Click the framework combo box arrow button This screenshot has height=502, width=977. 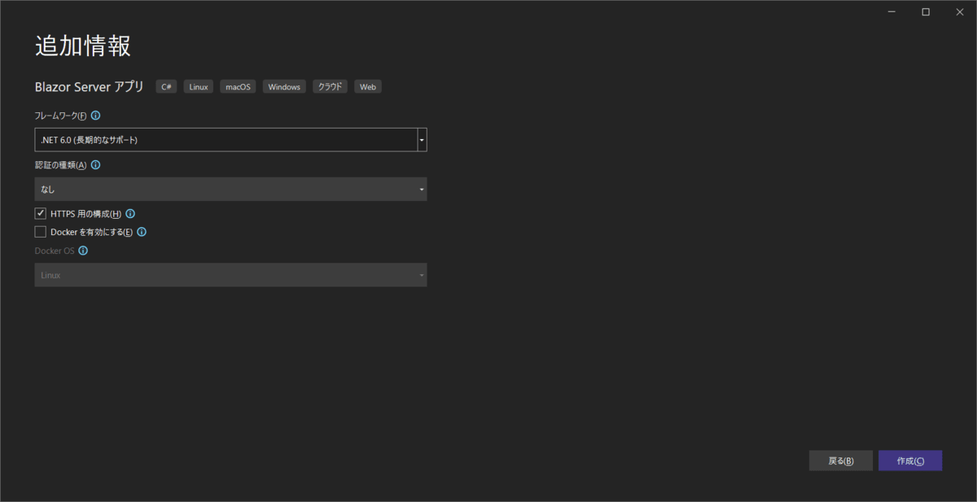(x=422, y=140)
